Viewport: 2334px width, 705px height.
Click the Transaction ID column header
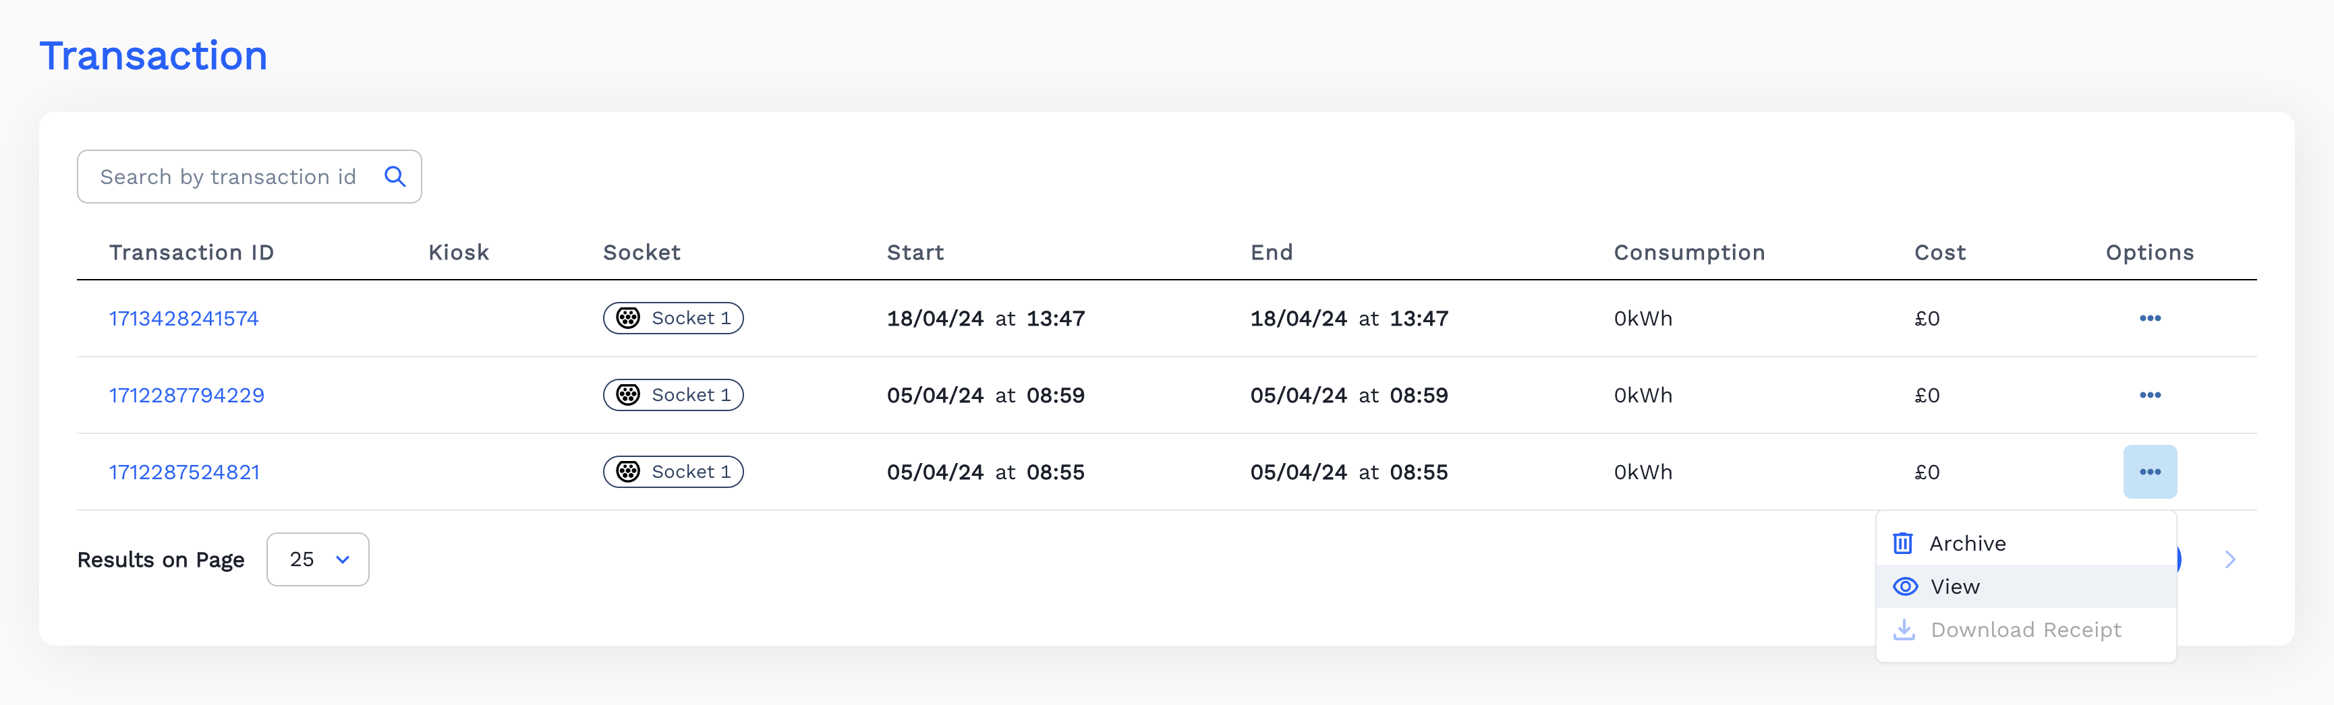click(191, 253)
